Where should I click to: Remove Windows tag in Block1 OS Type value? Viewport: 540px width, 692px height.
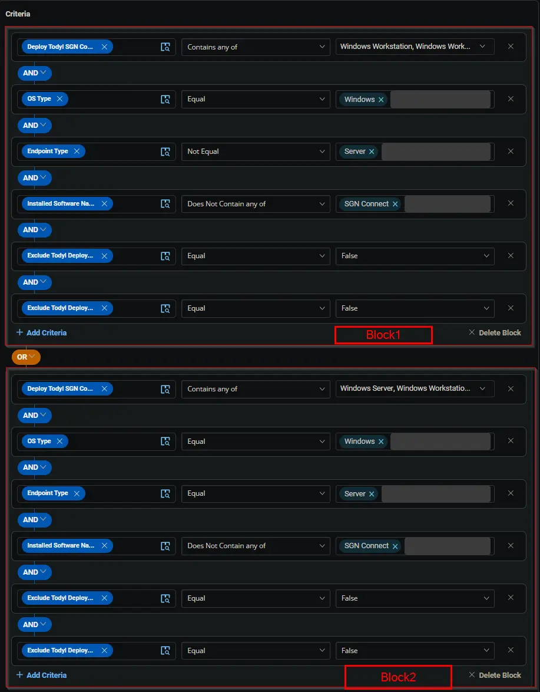coord(381,100)
